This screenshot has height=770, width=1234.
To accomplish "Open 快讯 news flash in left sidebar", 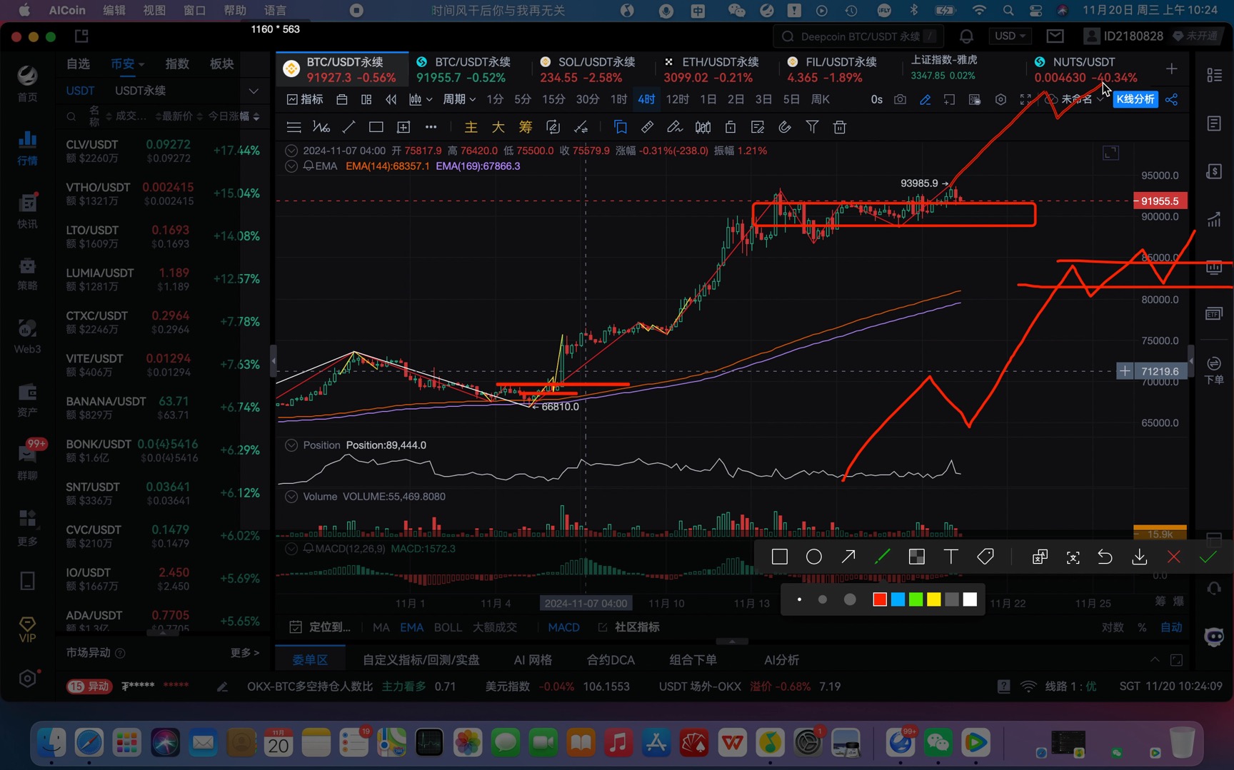I will click(x=27, y=211).
